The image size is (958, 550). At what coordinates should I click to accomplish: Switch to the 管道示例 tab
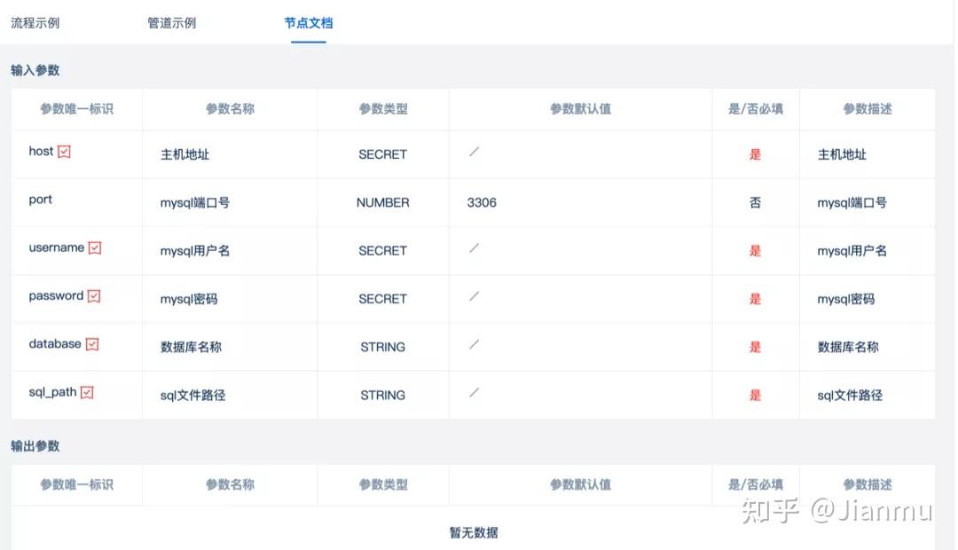click(x=172, y=23)
